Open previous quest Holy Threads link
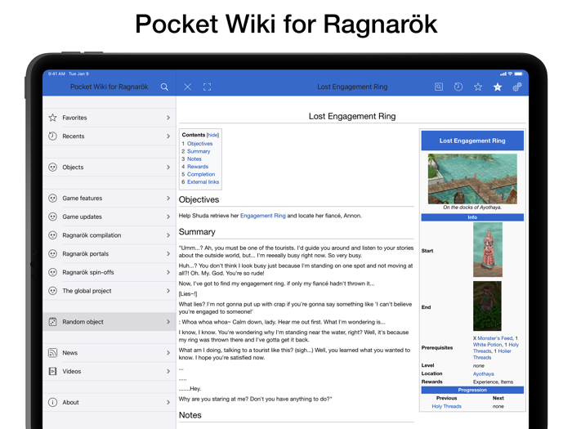This screenshot has width=572, height=429. coord(446,406)
